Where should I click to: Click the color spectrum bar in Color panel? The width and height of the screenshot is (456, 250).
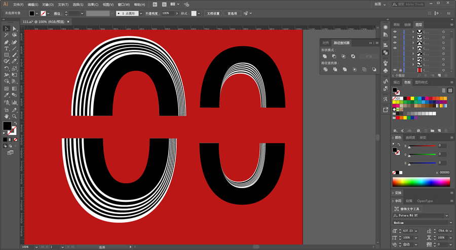(x=421, y=182)
